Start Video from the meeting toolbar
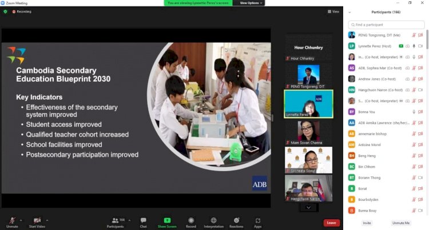This screenshot has height=230, width=429. click(x=37, y=223)
